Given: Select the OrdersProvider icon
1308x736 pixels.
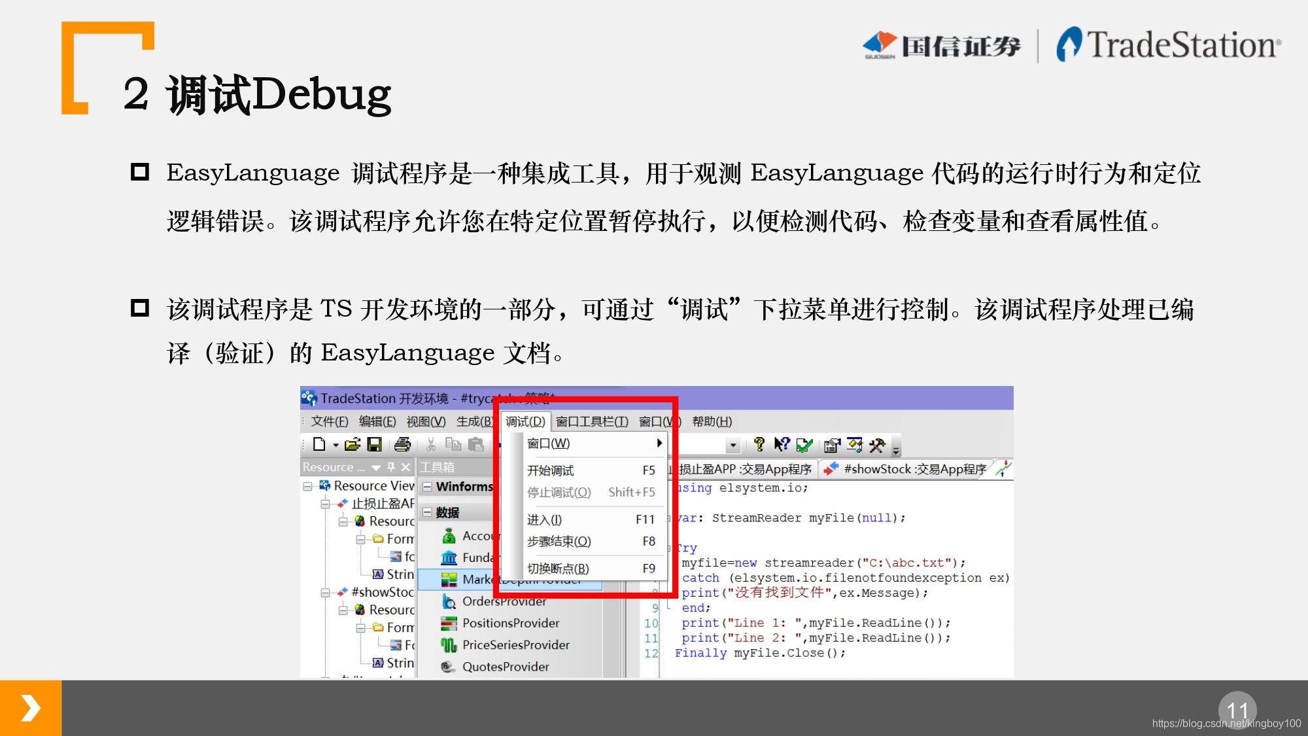Looking at the screenshot, I should pyautogui.click(x=449, y=601).
